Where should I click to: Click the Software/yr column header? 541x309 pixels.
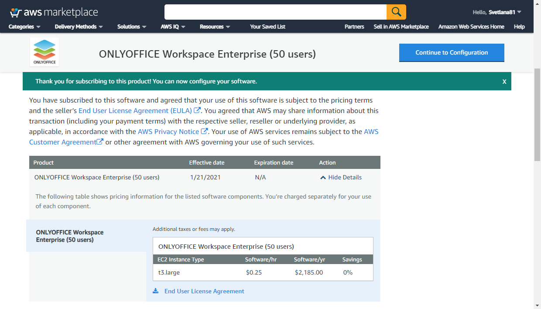[x=309, y=259]
